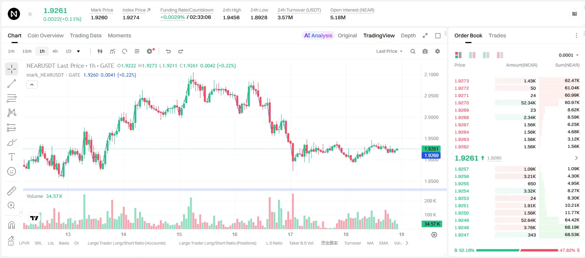Activate the magnet snap mode
This screenshot has height=258, width=585.
click(x=12, y=225)
